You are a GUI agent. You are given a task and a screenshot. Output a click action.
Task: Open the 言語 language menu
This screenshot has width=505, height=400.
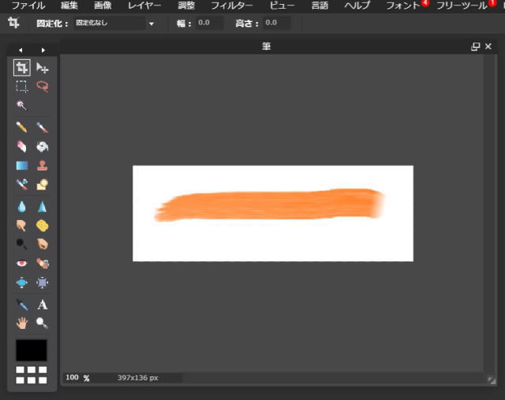[x=320, y=6]
